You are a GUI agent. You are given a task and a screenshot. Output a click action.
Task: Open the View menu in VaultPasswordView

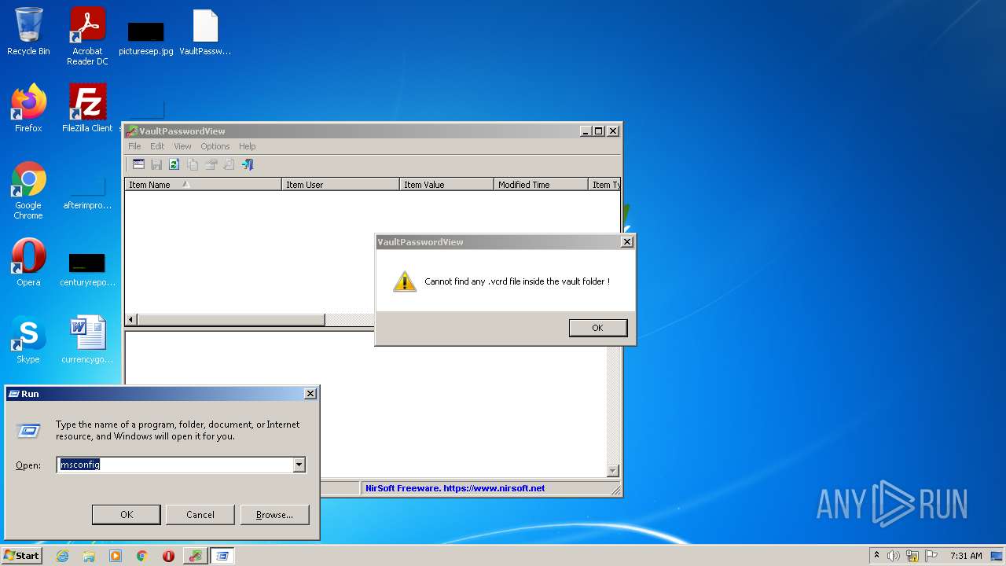182,146
